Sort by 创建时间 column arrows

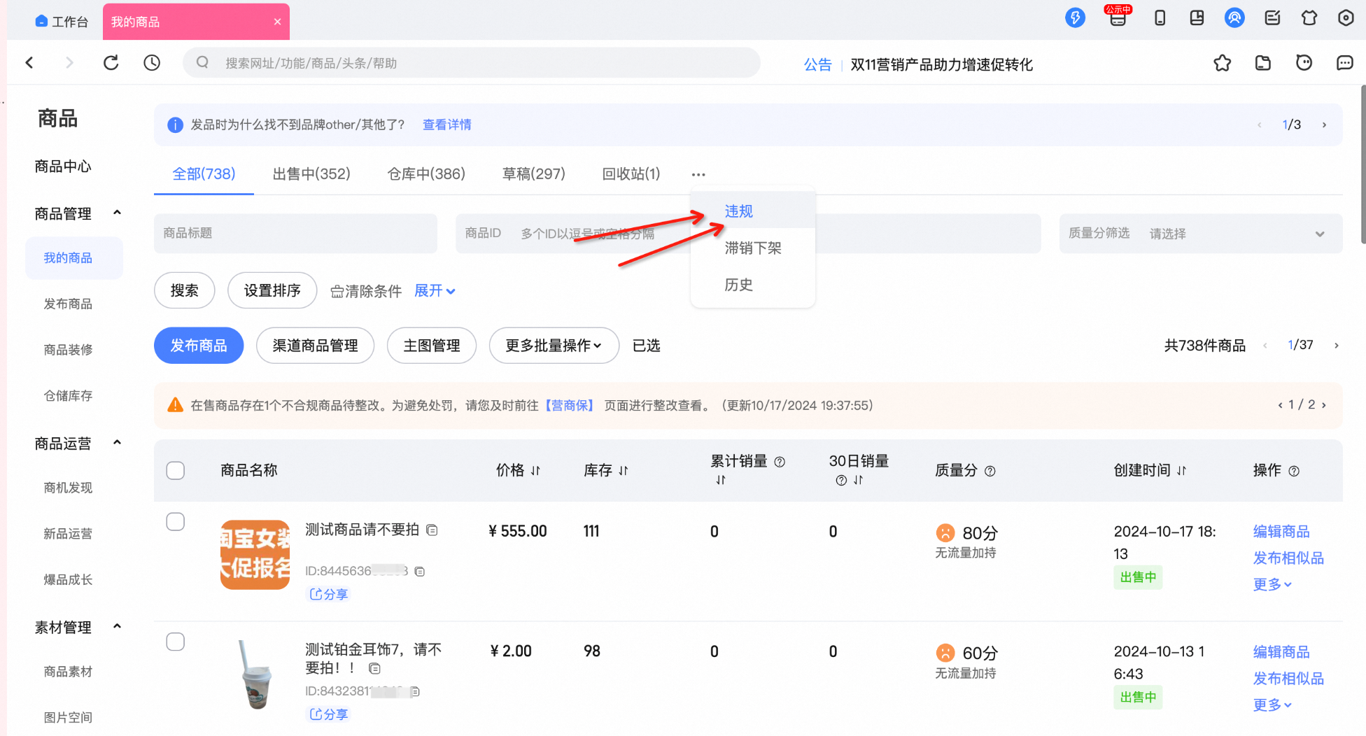coord(1181,471)
